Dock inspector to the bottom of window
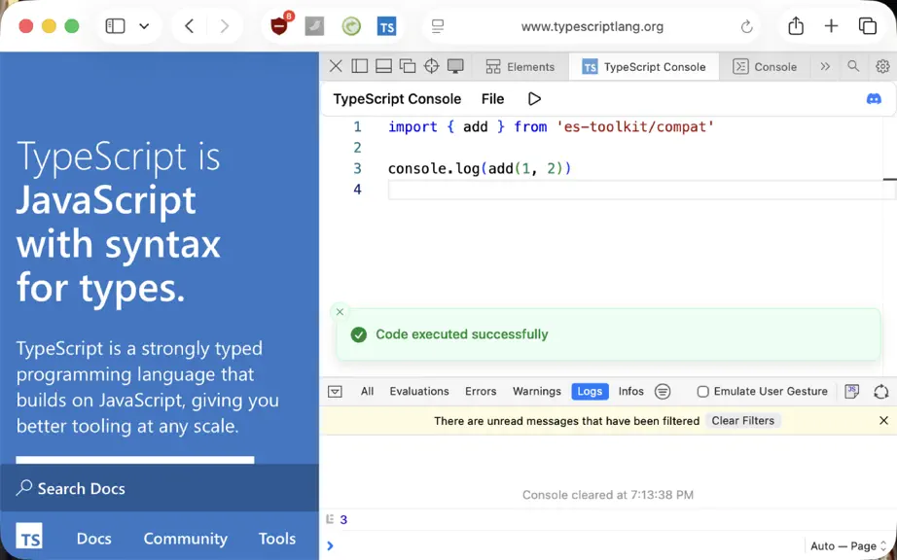The image size is (897, 560). pos(384,66)
